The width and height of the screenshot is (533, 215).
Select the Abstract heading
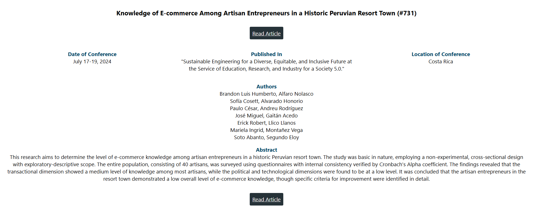(266, 150)
